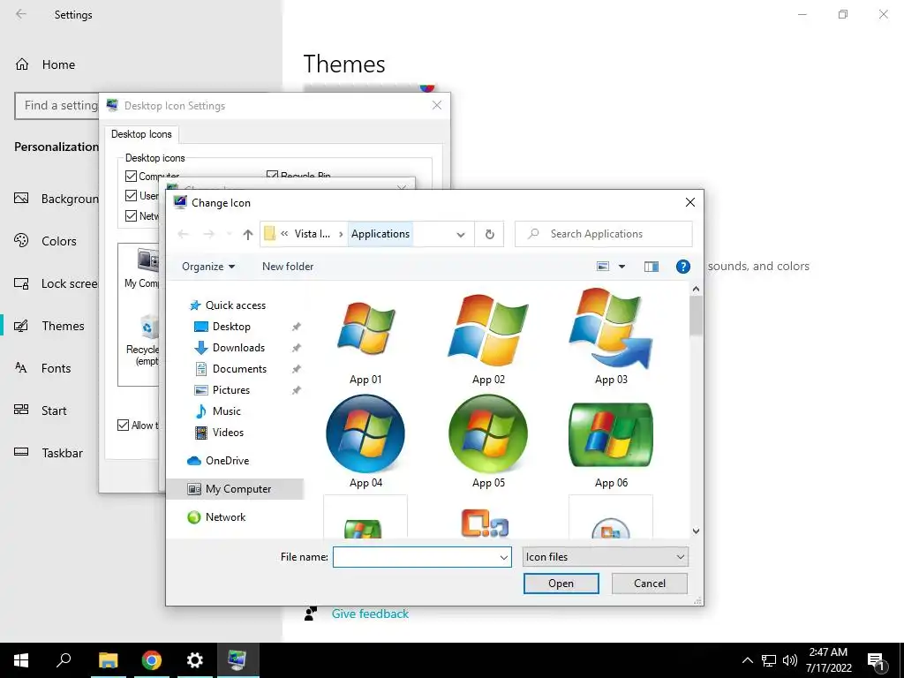Click the forward arrow in Change Icon dialog

click(208, 234)
